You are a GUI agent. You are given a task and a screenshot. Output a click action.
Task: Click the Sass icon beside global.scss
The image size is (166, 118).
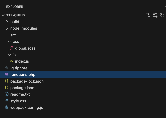11,48
